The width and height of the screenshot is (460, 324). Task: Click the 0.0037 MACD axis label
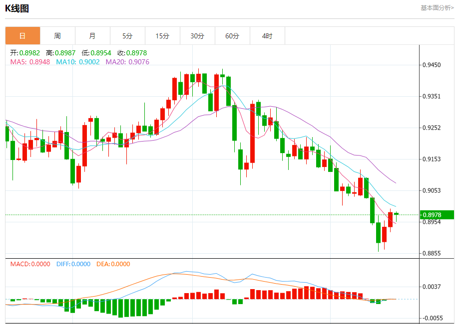coord(432,287)
